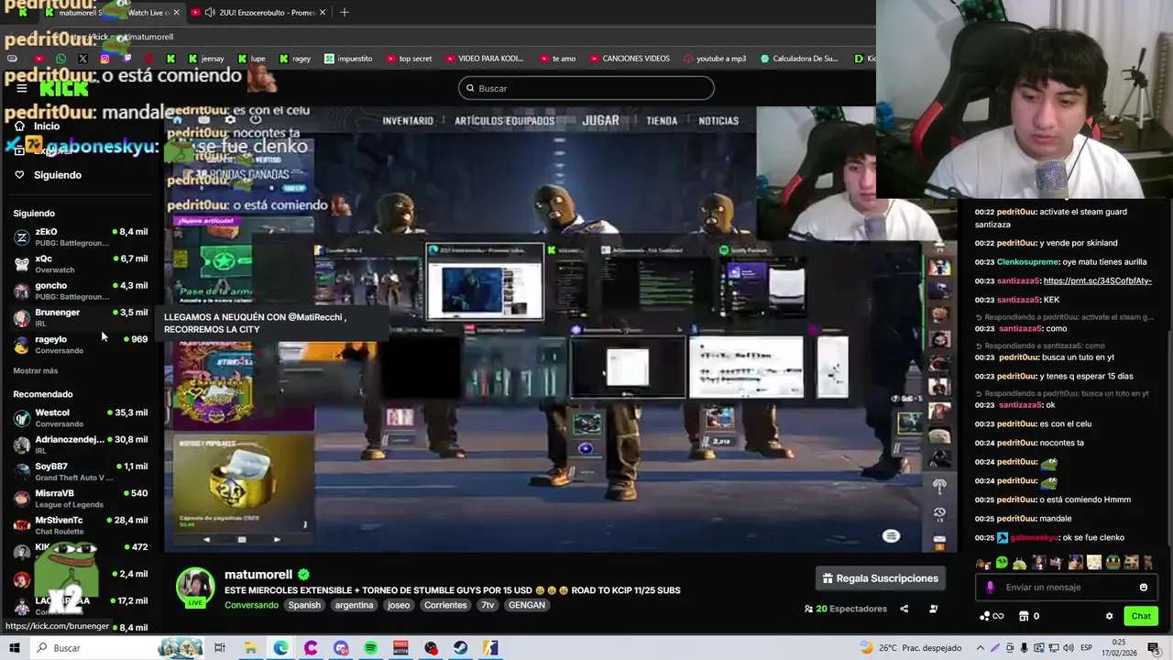The height and width of the screenshot is (660, 1173).
Task: Open the te amo bookmark
Action: pos(557,59)
